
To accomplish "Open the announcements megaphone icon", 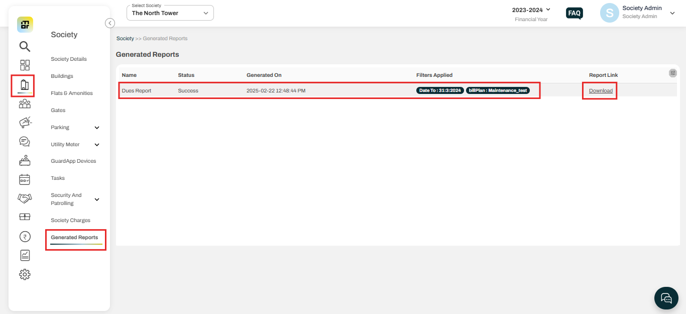I will click(x=25, y=122).
